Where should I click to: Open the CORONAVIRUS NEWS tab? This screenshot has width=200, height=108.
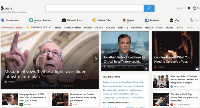click(11, 28)
